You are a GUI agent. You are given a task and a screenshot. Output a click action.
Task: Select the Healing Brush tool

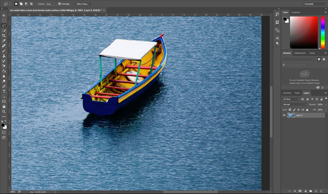[4, 46]
